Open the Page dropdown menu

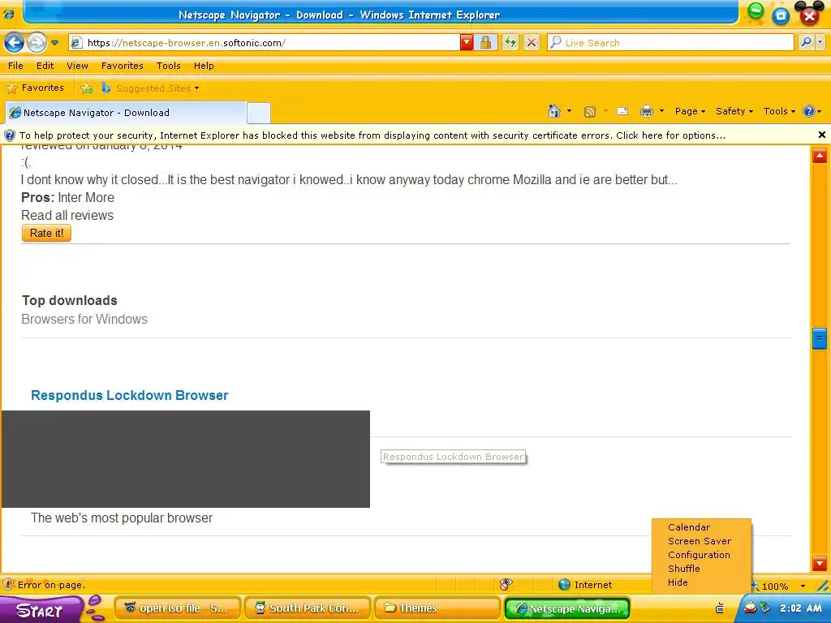tap(690, 111)
